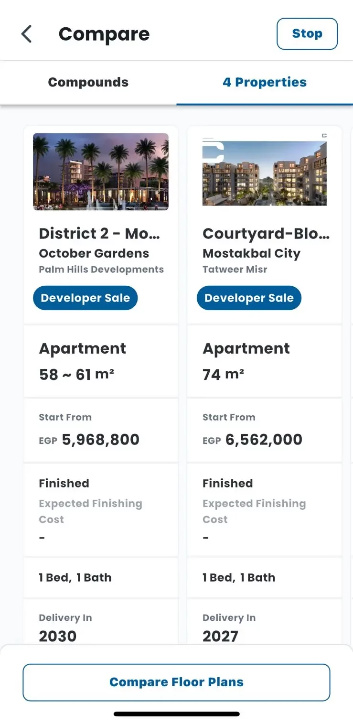
Task: Open Compare Floor Plans
Action: tap(176, 682)
